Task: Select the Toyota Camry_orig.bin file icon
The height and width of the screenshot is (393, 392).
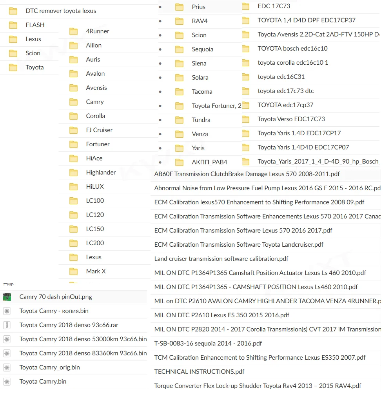Action: point(7,368)
